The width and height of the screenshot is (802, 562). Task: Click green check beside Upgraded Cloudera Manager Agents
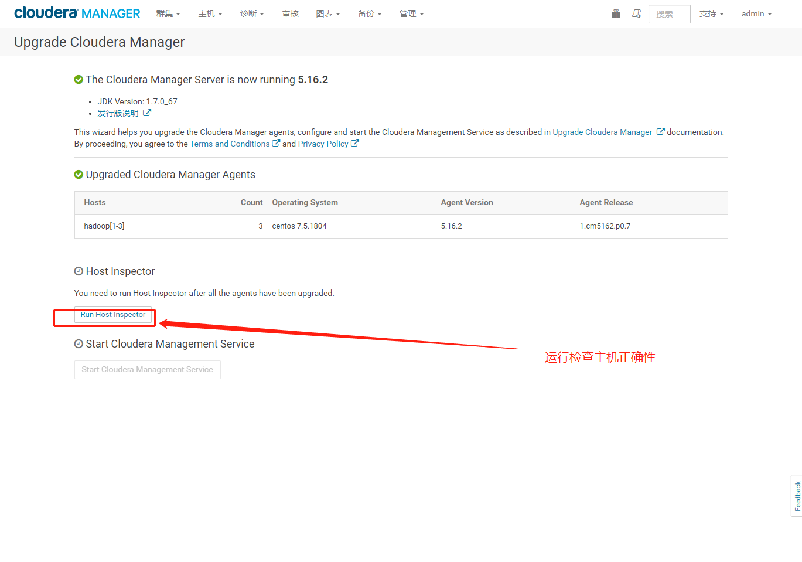pos(79,175)
